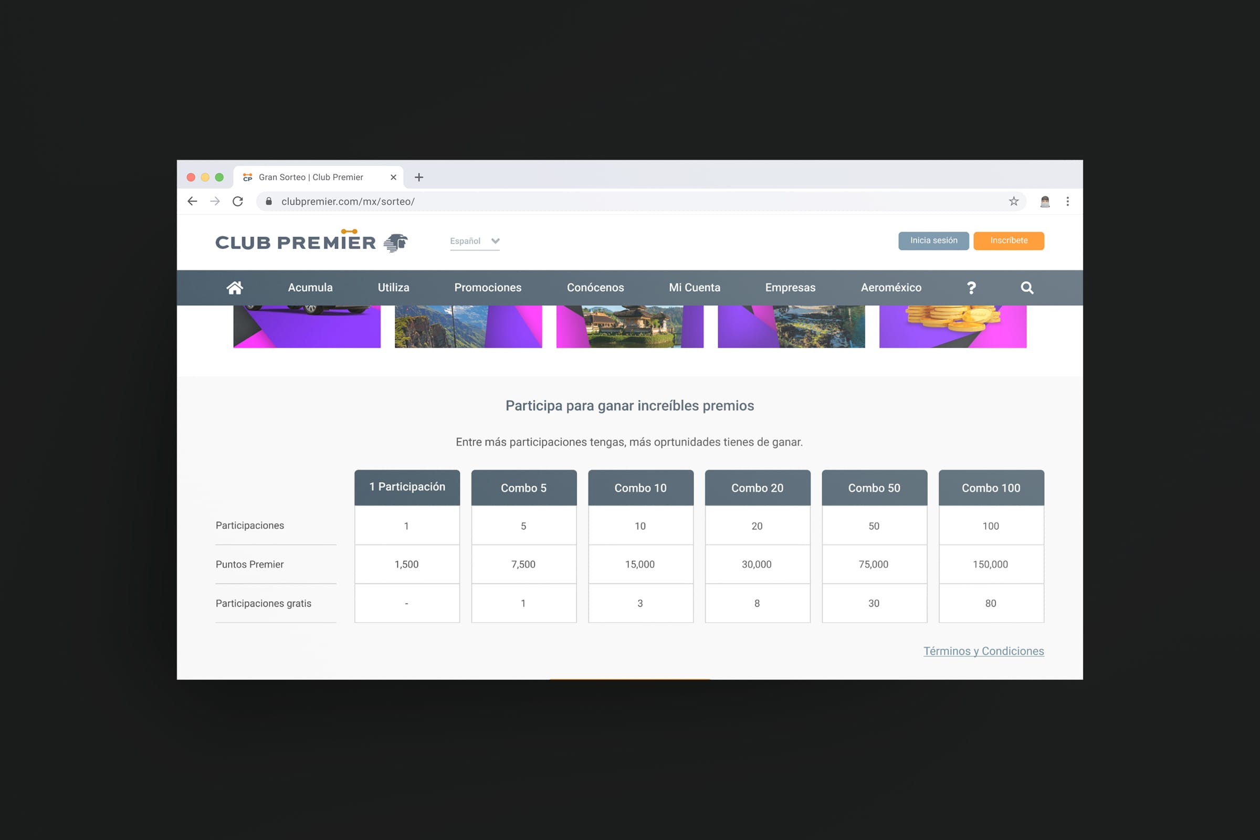
Task: Reload the Club Premier page
Action: 238,202
